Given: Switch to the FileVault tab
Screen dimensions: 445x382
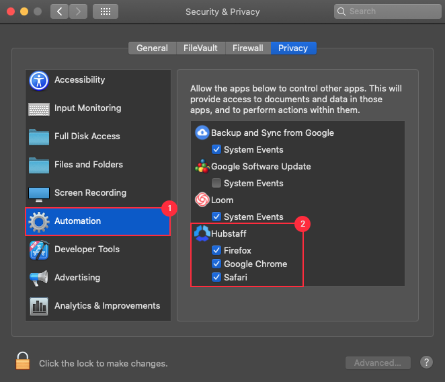Looking at the screenshot, I should click(200, 48).
